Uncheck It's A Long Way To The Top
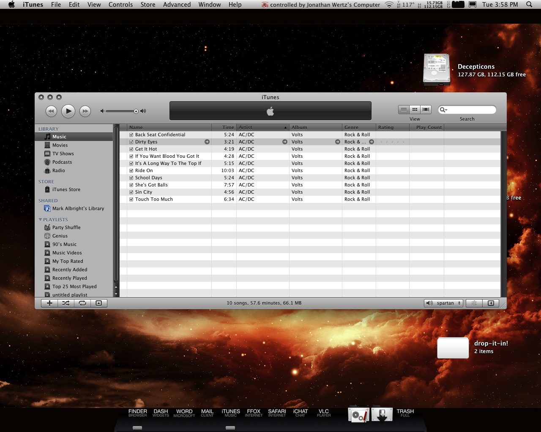Image resolution: width=541 pixels, height=432 pixels. [131, 164]
